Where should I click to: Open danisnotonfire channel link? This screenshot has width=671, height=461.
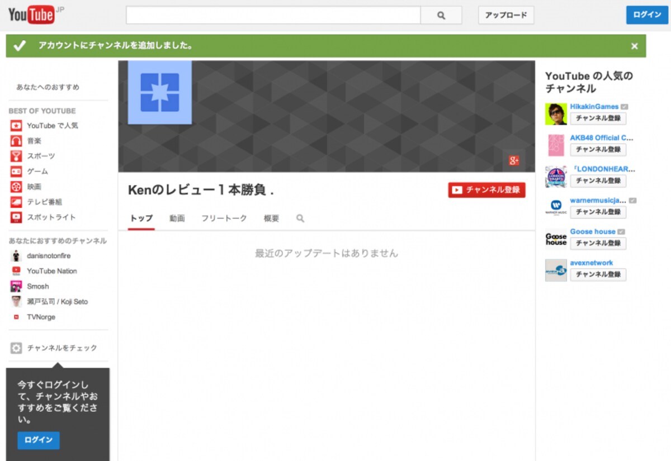[49, 256]
